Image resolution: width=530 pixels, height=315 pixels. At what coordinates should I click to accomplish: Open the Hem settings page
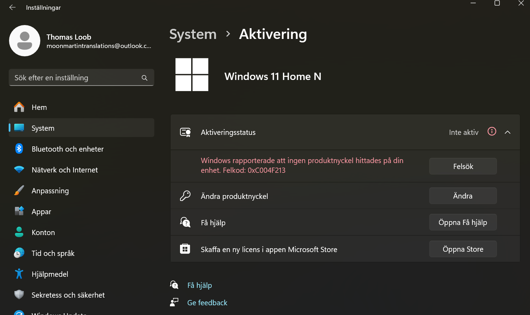(x=81, y=107)
